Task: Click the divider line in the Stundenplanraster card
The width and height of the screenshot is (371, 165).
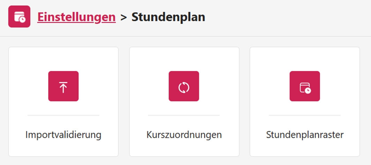Action: (305, 115)
